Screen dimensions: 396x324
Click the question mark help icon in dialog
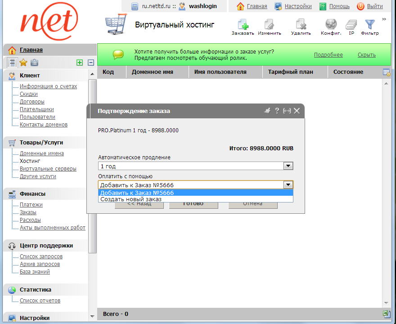pyautogui.click(x=277, y=111)
